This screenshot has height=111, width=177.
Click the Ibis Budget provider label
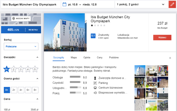162,28
